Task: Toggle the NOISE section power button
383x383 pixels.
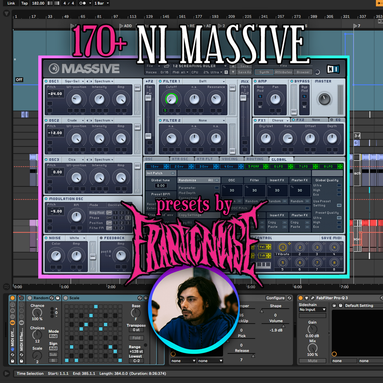Action: click(46, 238)
